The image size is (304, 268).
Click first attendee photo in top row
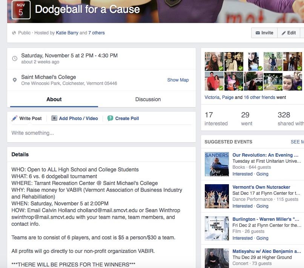[214, 61]
